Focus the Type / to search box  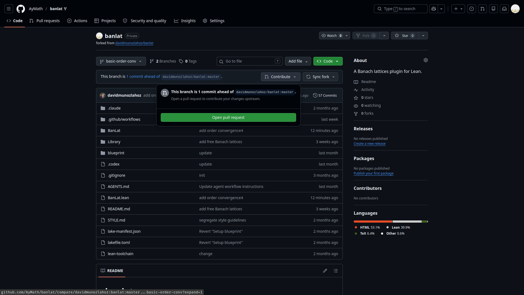(401, 9)
